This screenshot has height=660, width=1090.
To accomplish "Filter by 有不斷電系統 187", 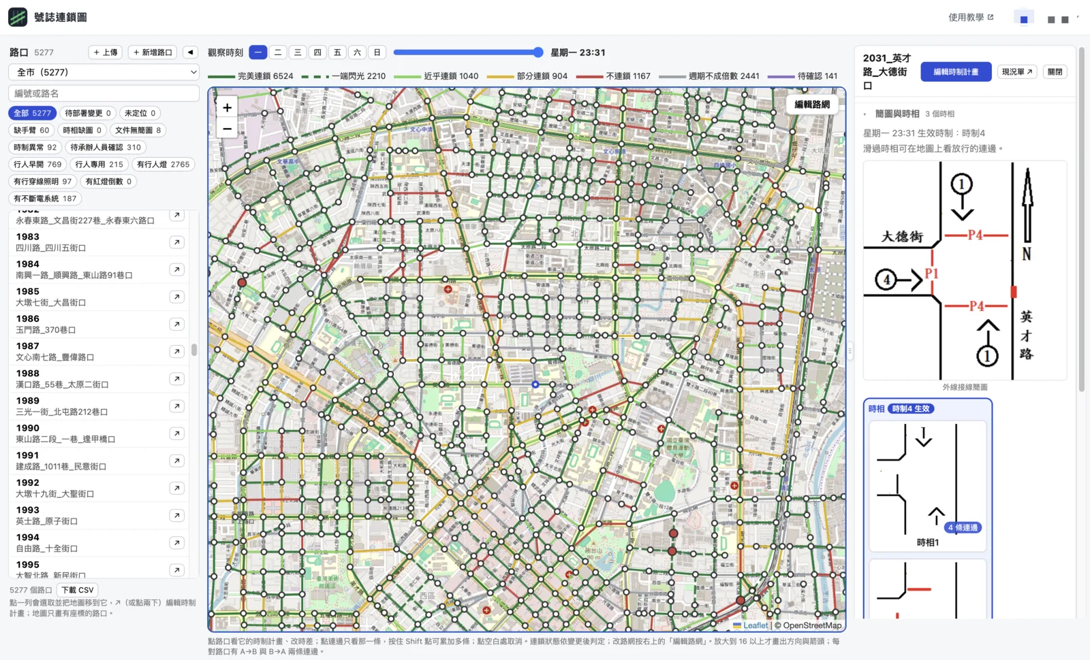I will tap(45, 199).
